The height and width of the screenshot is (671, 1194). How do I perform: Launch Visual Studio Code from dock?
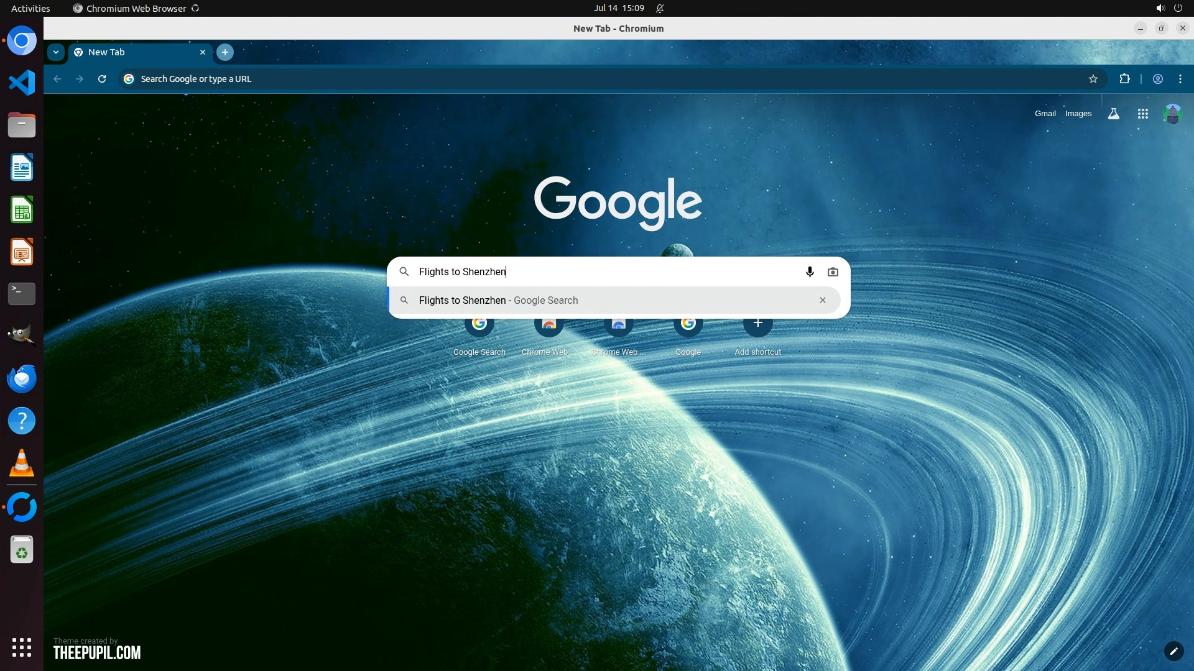[22, 83]
